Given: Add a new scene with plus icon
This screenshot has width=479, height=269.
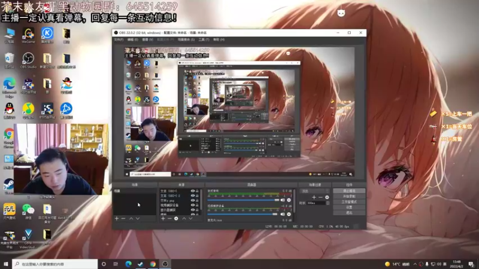Looking at the screenshot, I should point(116,218).
